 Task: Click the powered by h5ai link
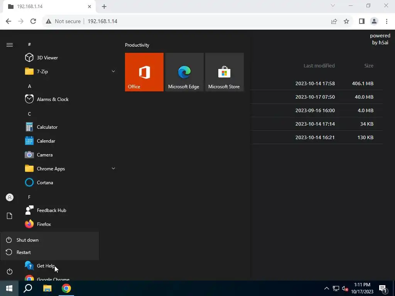click(380, 39)
